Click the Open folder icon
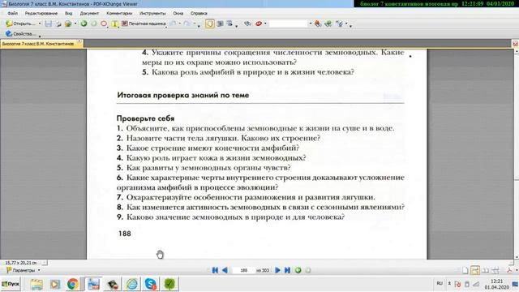This screenshot has height=292, width=519. pos(9,24)
